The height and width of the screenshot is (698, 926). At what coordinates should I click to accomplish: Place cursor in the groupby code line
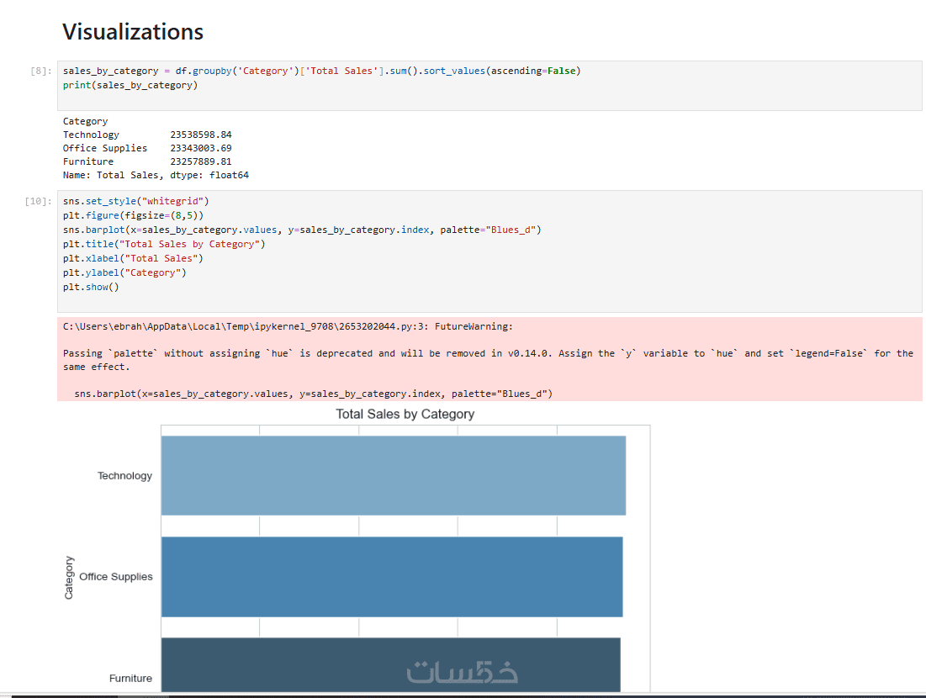pos(321,71)
